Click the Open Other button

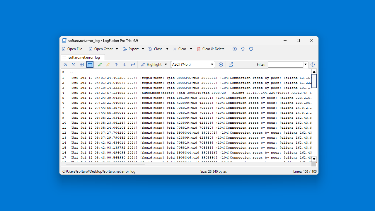pos(101,49)
